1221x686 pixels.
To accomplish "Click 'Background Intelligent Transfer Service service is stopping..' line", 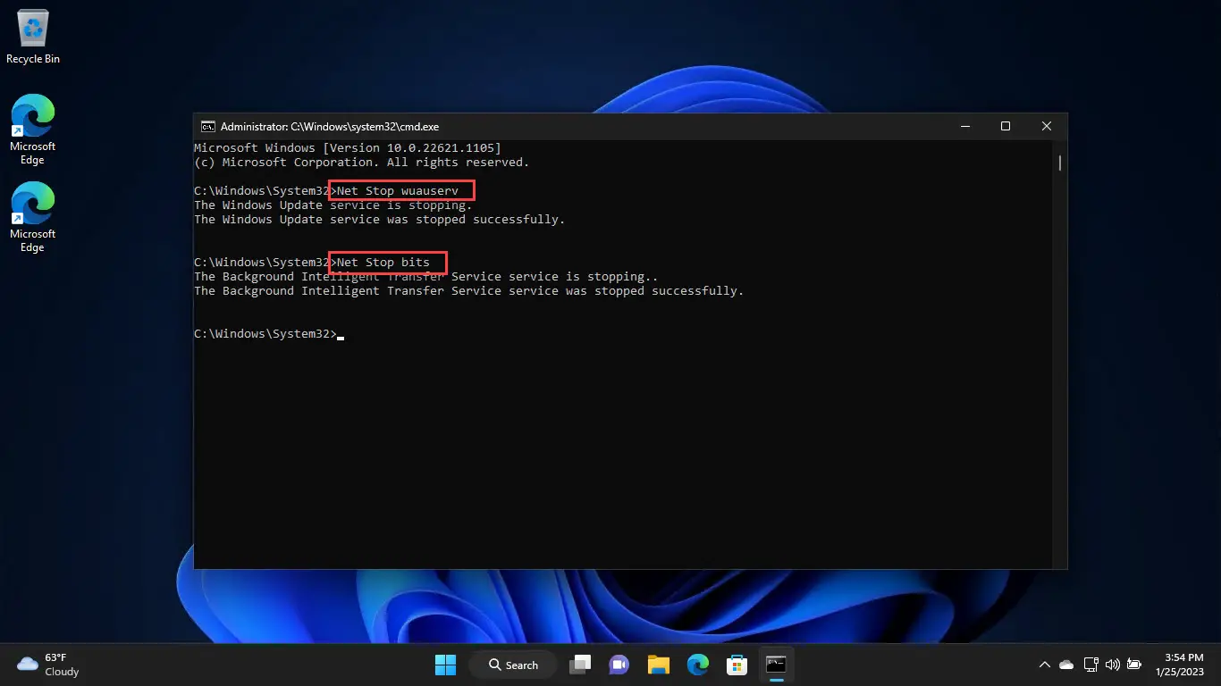I will tap(426, 276).
